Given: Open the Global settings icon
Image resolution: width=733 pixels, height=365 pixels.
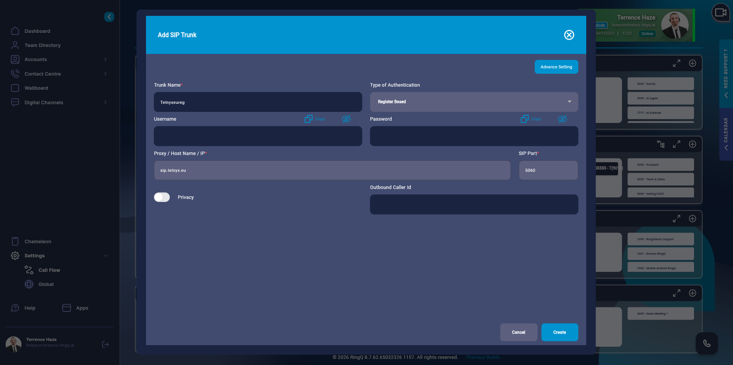Looking at the screenshot, I should 29,284.
